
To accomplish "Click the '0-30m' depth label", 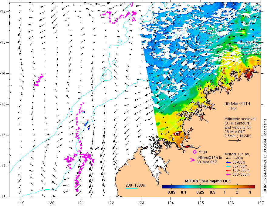I will click(238, 158).
